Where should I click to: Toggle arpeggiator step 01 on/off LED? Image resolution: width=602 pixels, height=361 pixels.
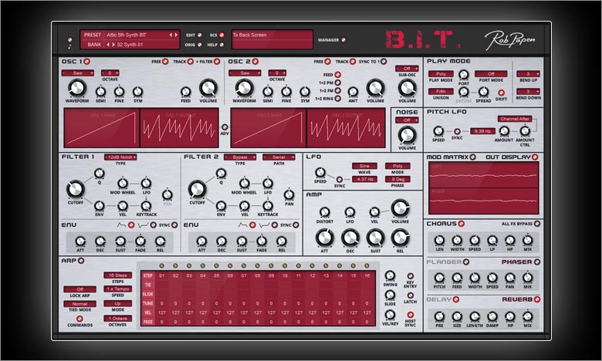click(161, 266)
